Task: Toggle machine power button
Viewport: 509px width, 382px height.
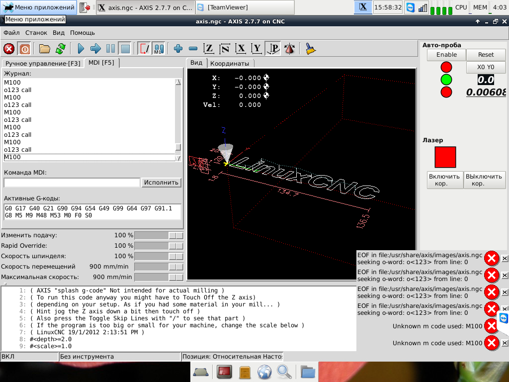Action: pyautogui.click(x=25, y=49)
